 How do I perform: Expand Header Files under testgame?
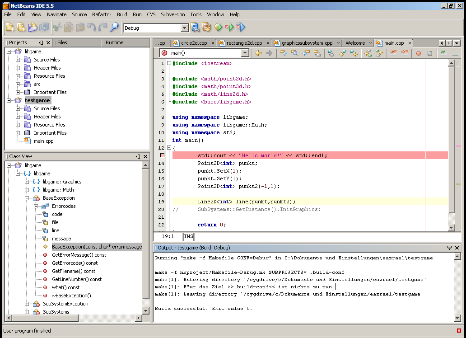click(x=18, y=117)
